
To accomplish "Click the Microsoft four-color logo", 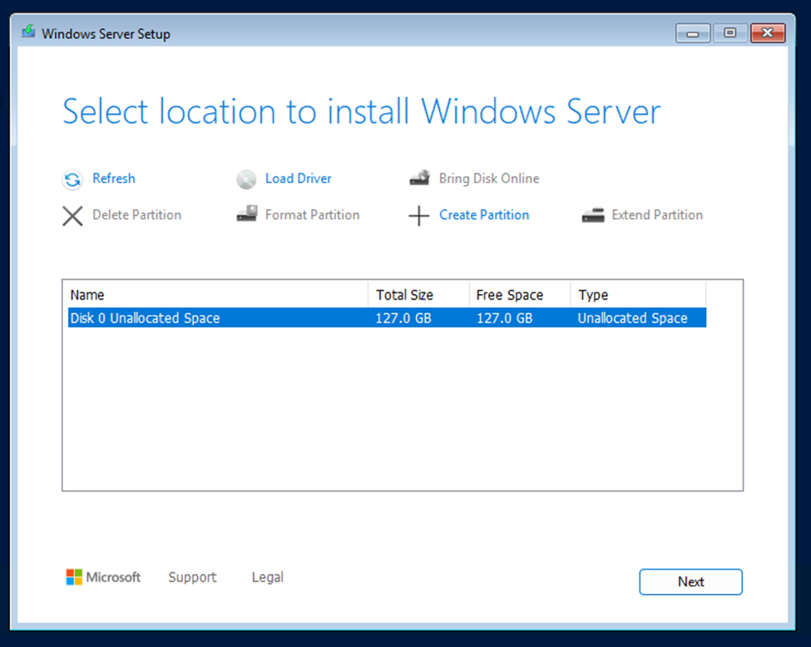I will point(74,576).
